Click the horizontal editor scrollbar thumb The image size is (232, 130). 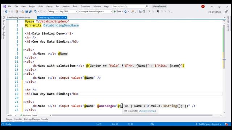pos(132,115)
